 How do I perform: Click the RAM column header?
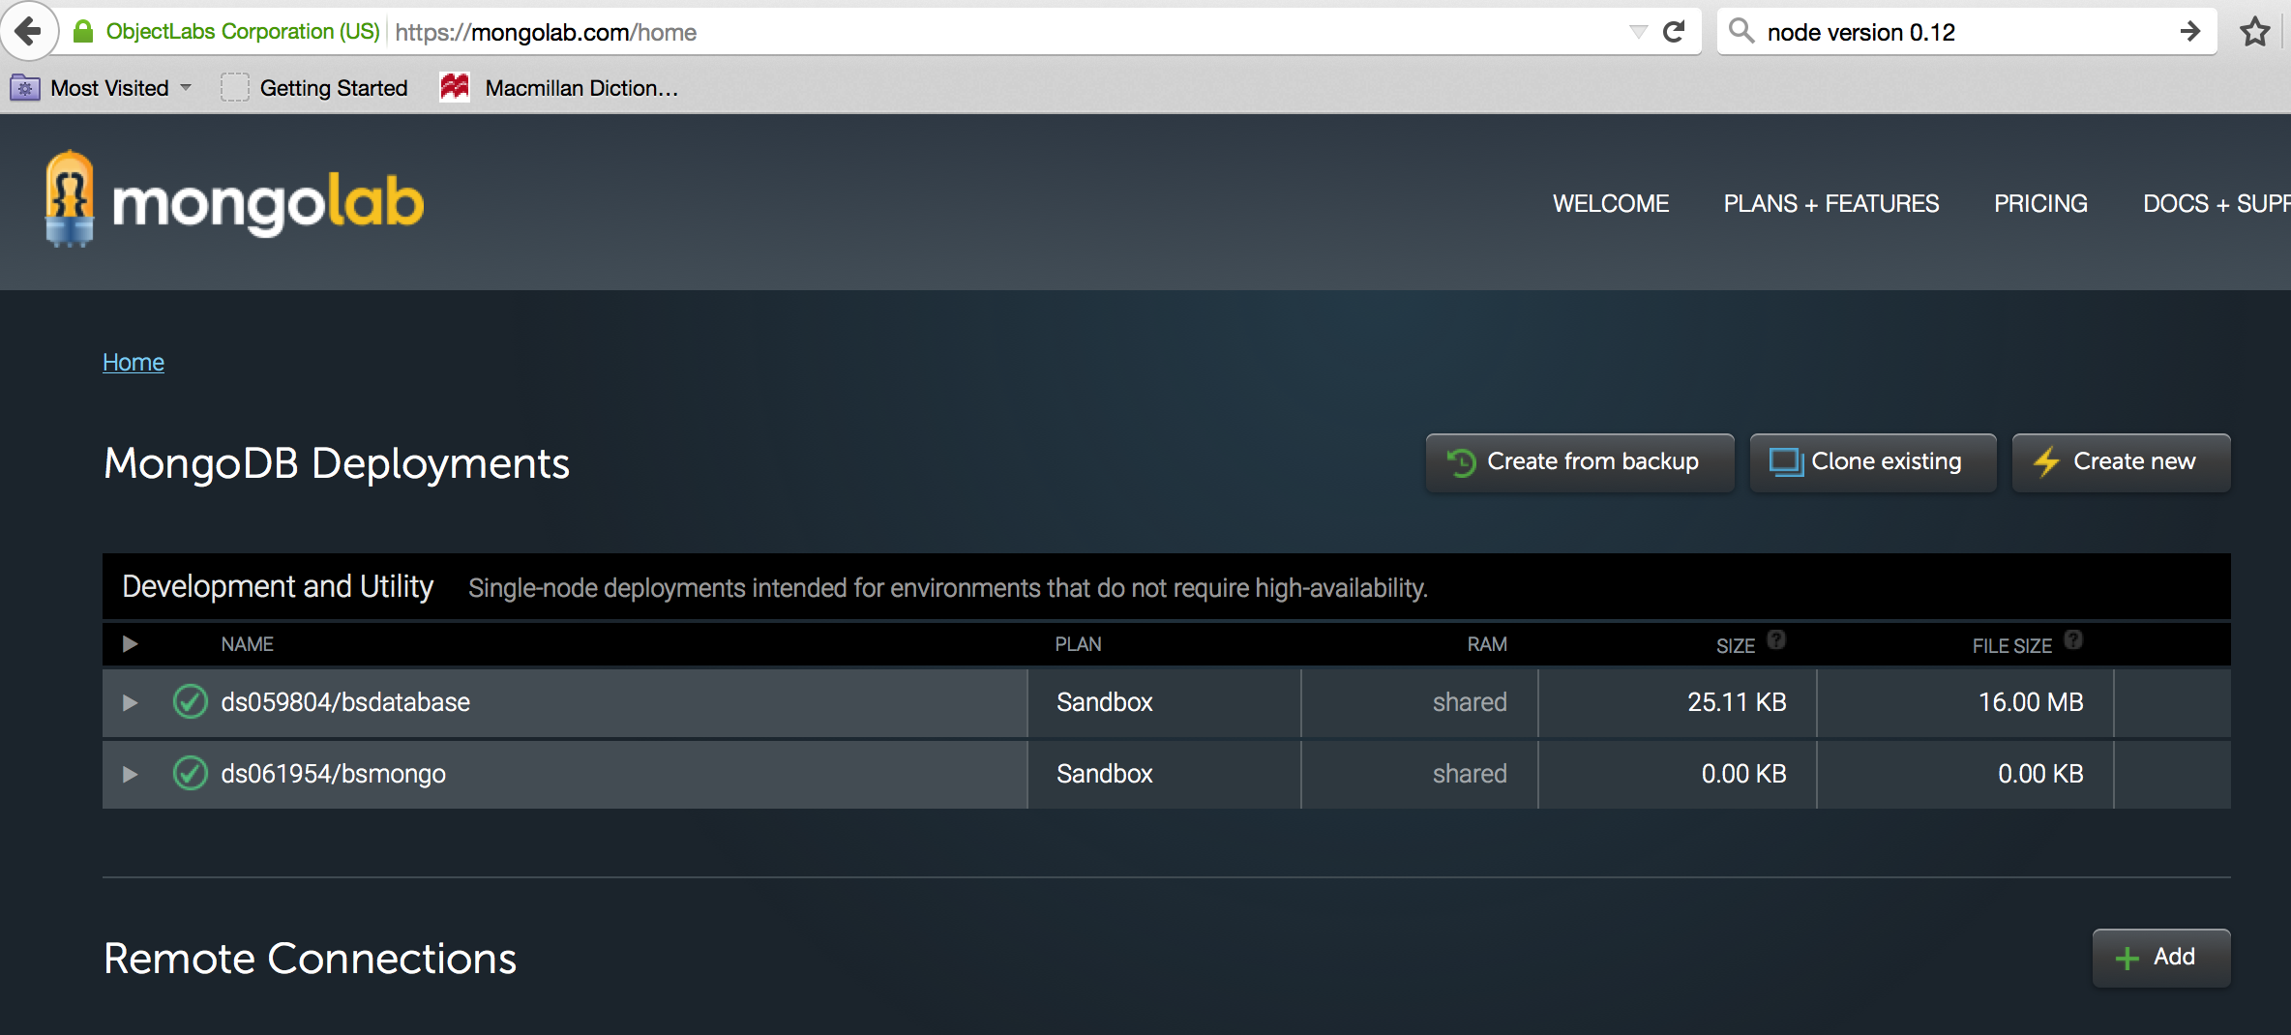(x=1487, y=645)
